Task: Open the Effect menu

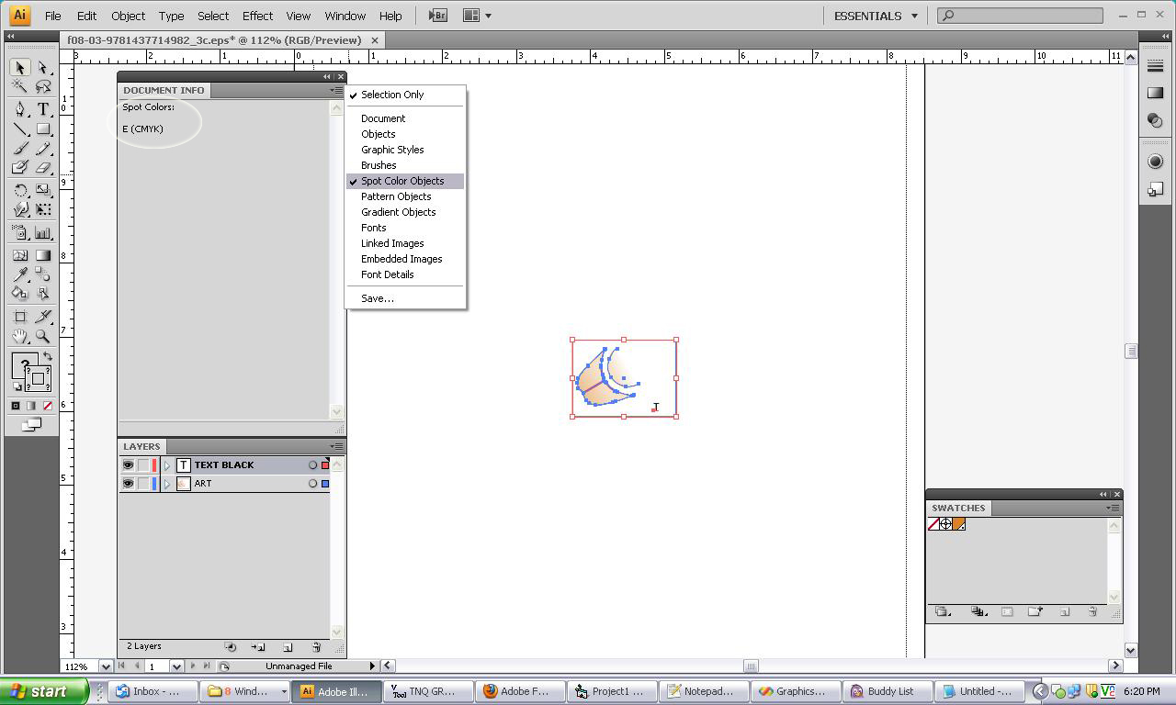Action: tap(257, 16)
